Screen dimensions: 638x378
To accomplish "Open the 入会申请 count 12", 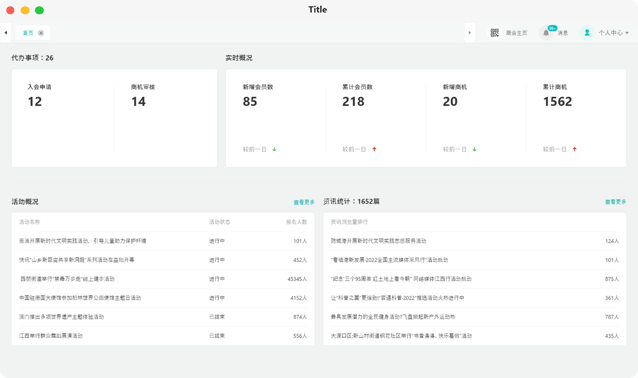I will 35,102.
